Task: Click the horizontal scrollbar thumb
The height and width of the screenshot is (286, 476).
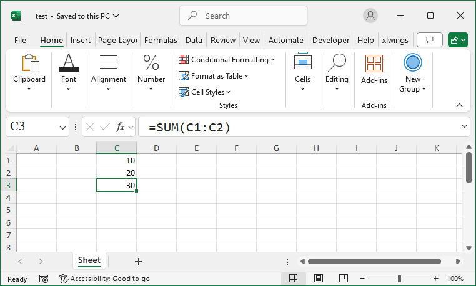Action: (x=374, y=261)
